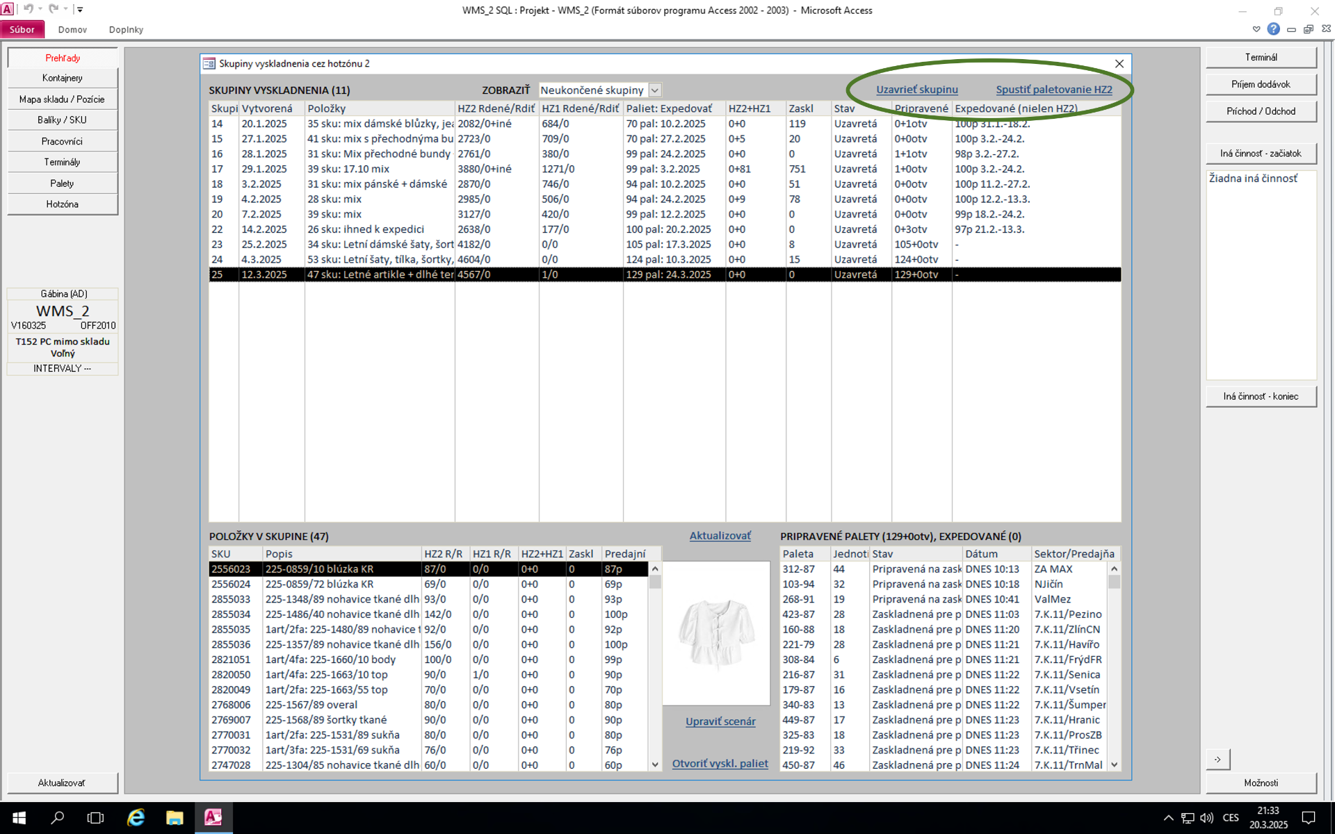1335x834 pixels.
Task: Click the white blouse product thumbnail
Action: tap(716, 634)
